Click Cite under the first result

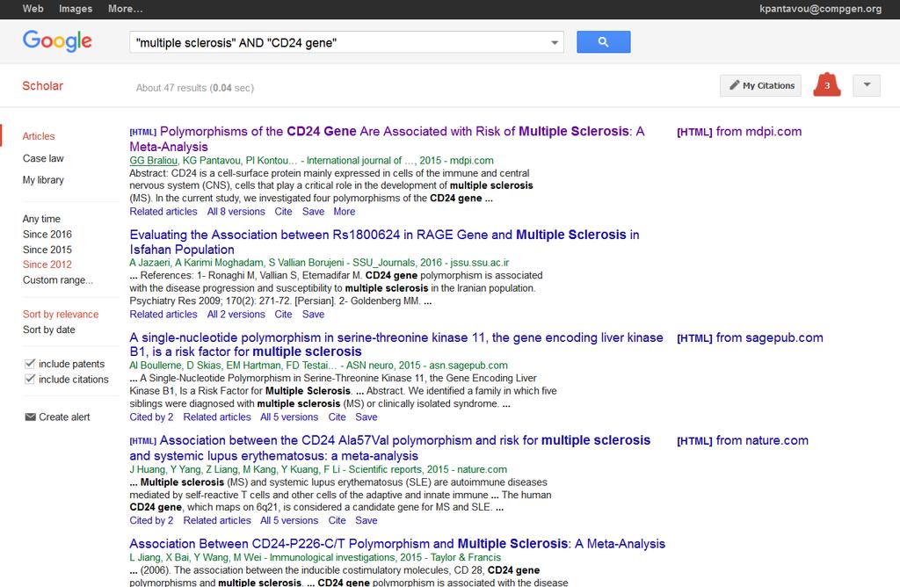284,211
